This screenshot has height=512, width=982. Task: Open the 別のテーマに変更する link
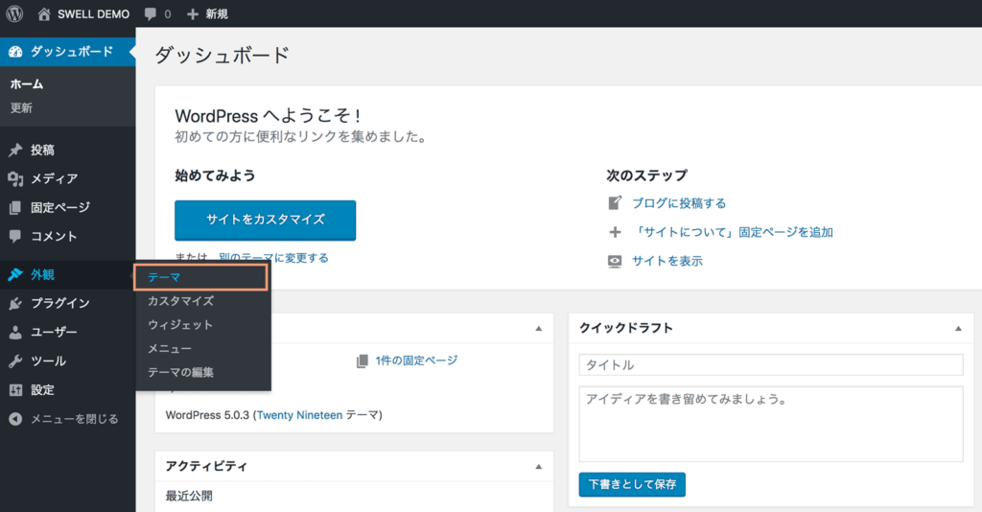coord(273,258)
